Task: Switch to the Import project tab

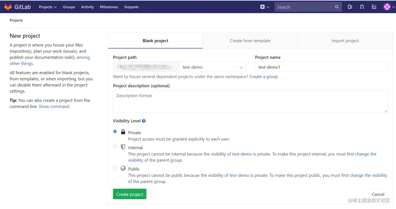Action: pos(345,41)
